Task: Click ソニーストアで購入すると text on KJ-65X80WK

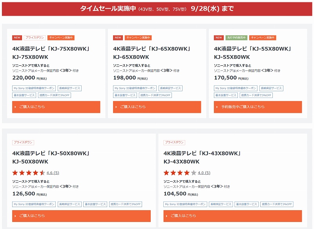Action: click(132, 65)
